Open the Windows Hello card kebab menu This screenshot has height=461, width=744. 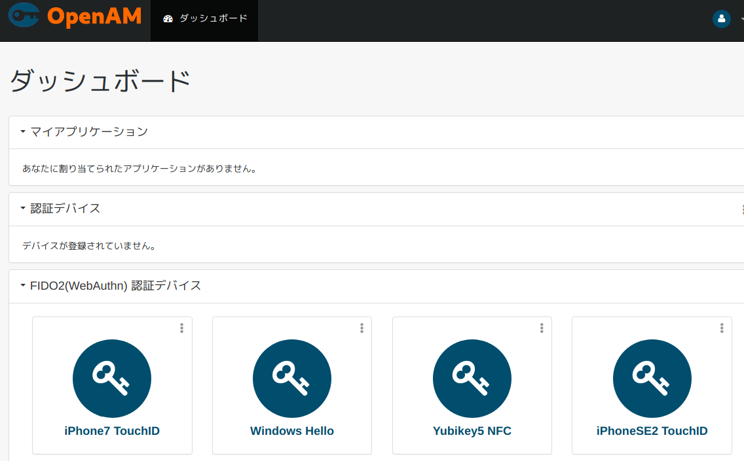click(362, 328)
